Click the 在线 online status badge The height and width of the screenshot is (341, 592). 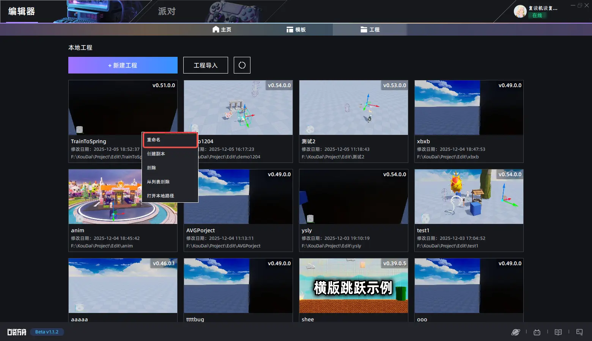tap(537, 16)
